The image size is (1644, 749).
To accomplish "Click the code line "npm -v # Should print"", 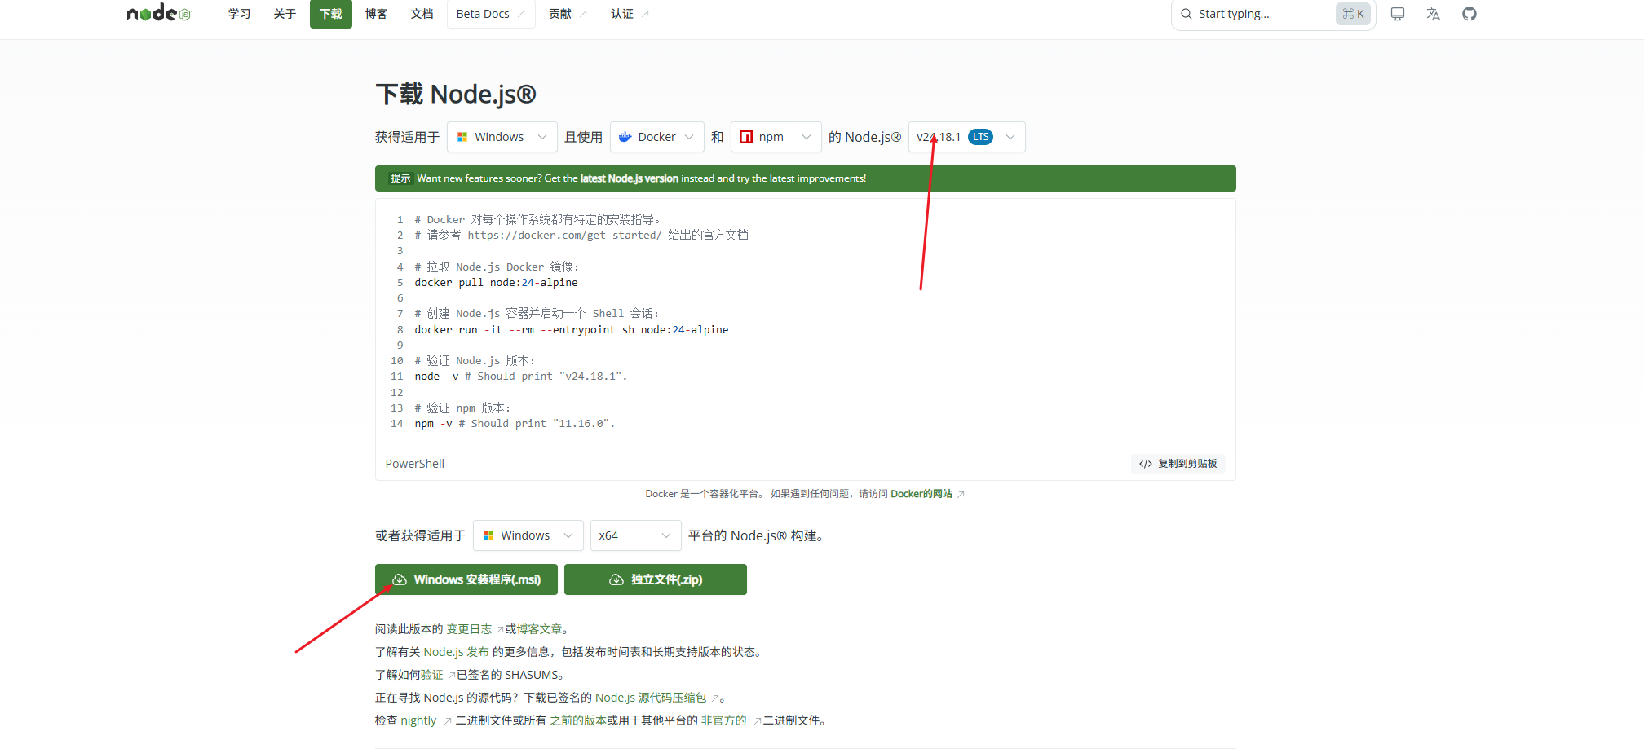I will click(x=515, y=424).
